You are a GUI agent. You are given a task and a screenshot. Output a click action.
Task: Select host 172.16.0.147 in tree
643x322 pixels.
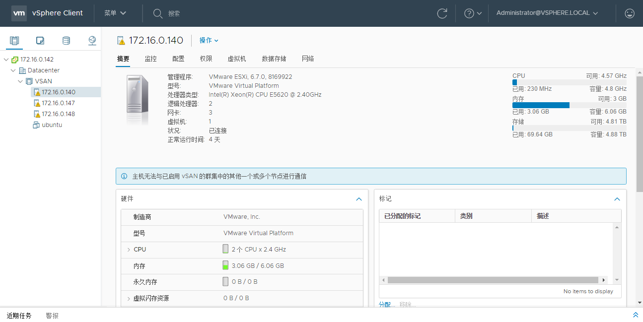coord(59,103)
